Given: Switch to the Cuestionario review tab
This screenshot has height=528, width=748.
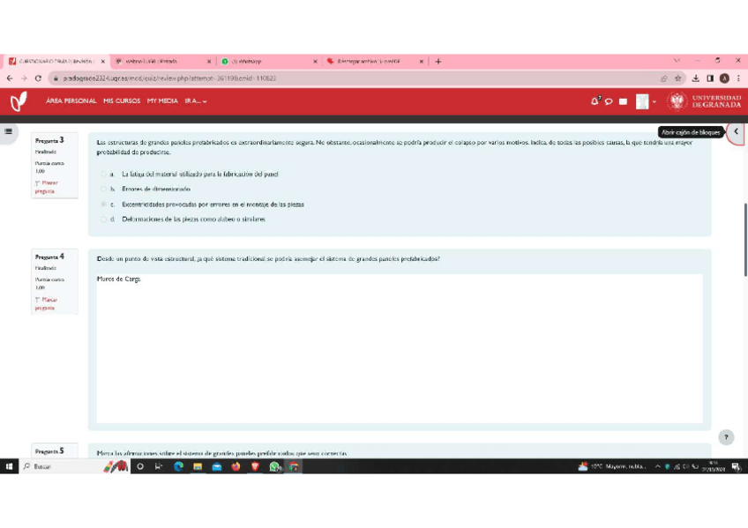Looking at the screenshot, I should tap(56, 61).
